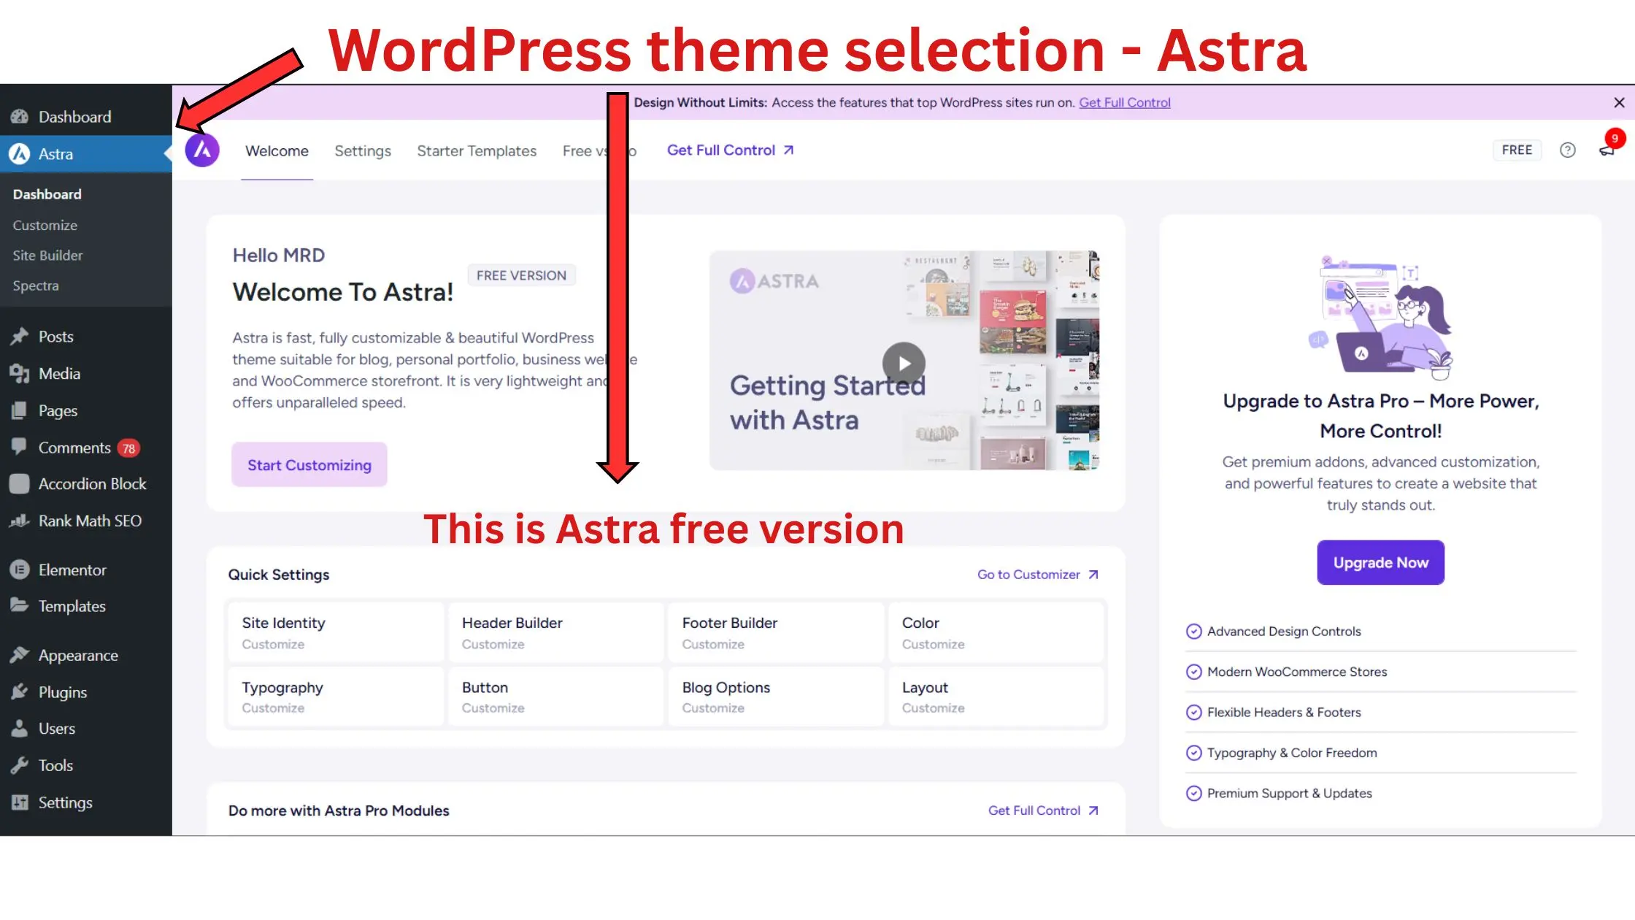The image size is (1635, 920).
Task: Click Advanced Design Controls feature row
Action: pyautogui.click(x=1380, y=632)
